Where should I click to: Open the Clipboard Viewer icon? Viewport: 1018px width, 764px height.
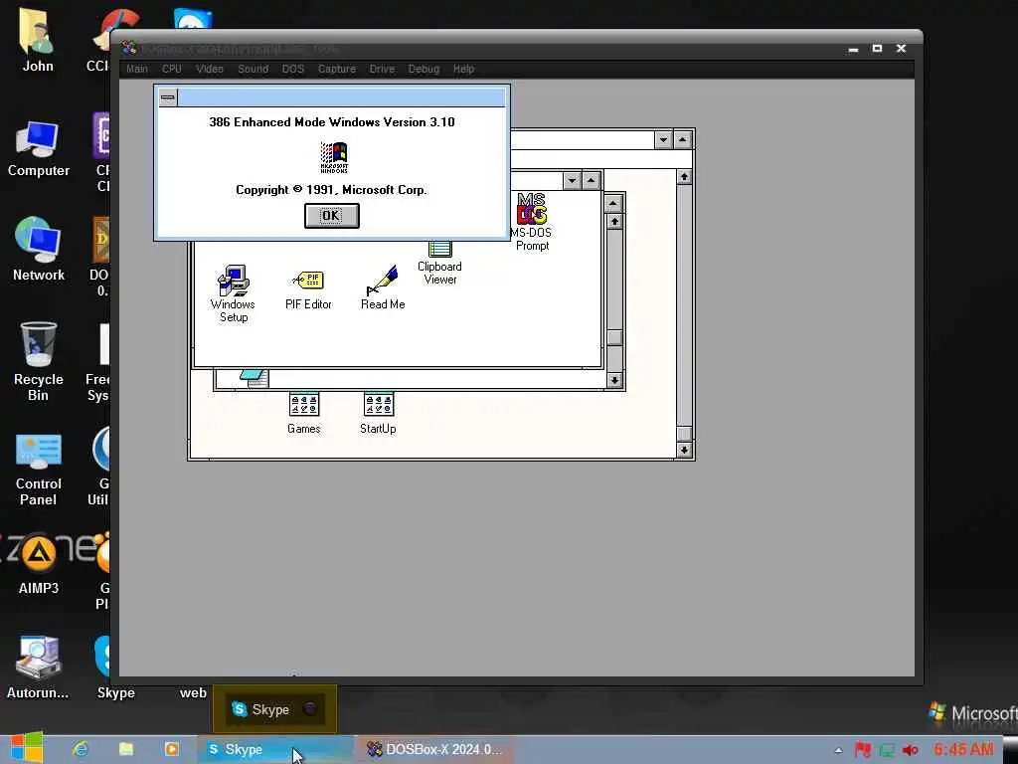coord(439,263)
